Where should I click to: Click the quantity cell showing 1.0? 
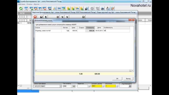point(65,31)
